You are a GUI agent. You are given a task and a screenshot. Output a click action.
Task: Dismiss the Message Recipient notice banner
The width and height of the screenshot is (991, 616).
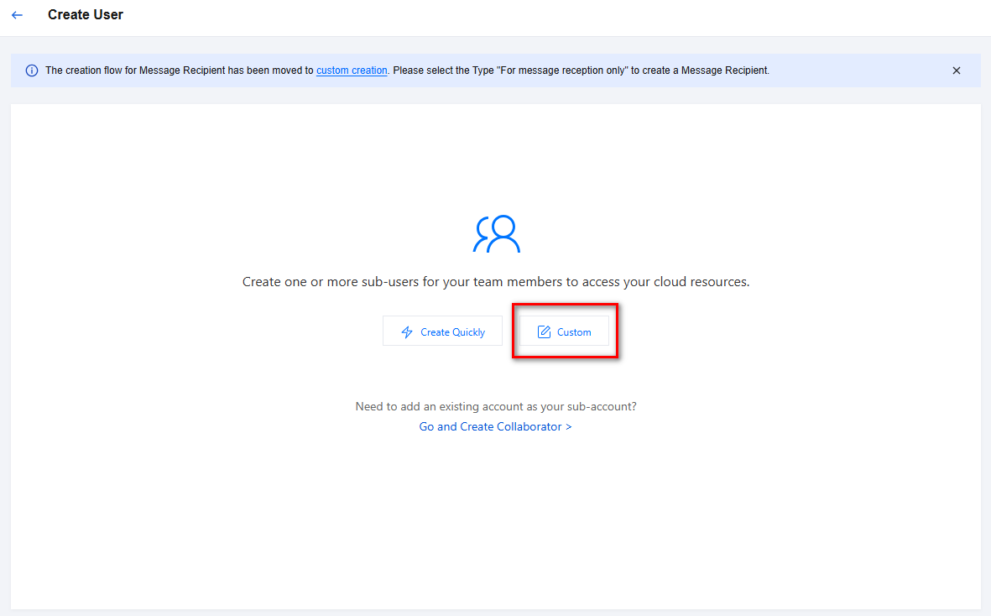click(957, 70)
